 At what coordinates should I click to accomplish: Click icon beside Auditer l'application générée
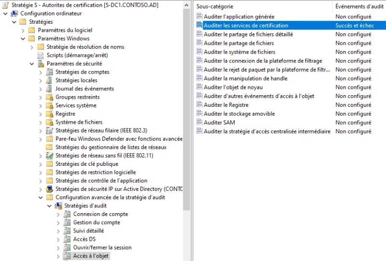coord(199,16)
